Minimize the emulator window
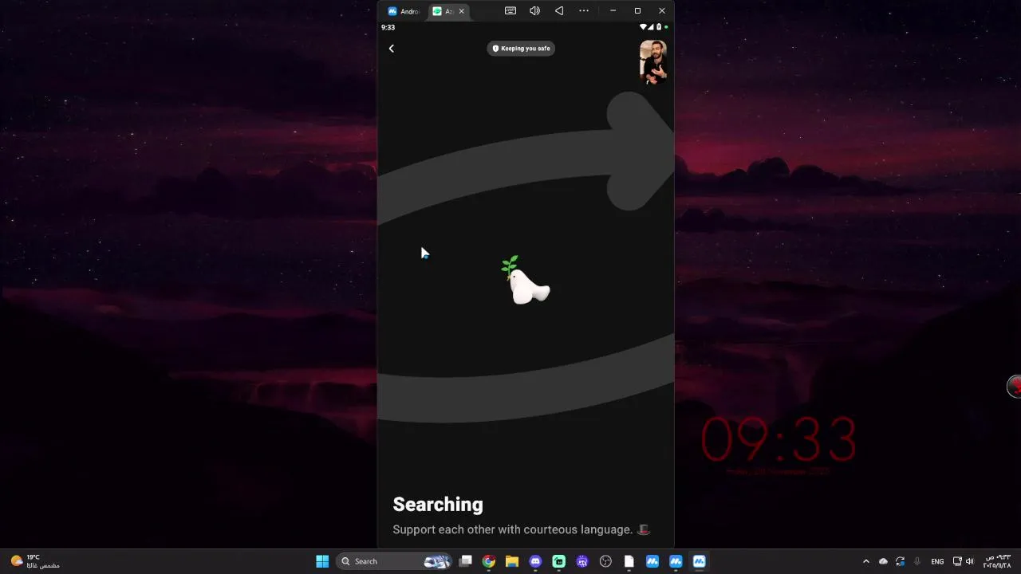This screenshot has height=574, width=1021. pyautogui.click(x=613, y=11)
